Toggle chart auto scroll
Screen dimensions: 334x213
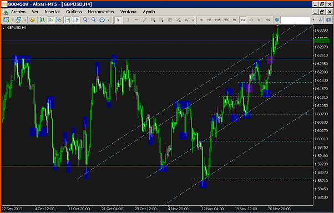coord(67,20)
